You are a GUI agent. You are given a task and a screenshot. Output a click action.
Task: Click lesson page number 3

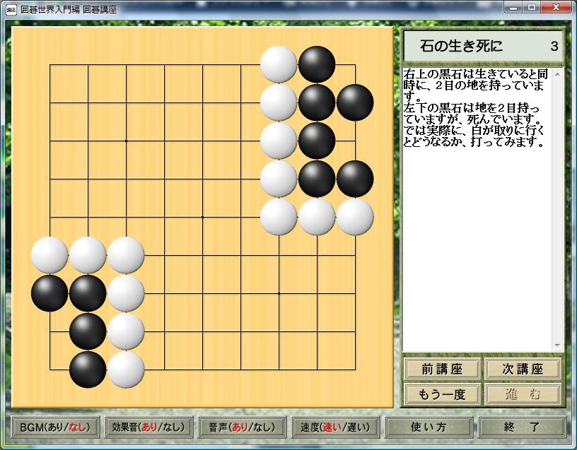click(x=554, y=47)
